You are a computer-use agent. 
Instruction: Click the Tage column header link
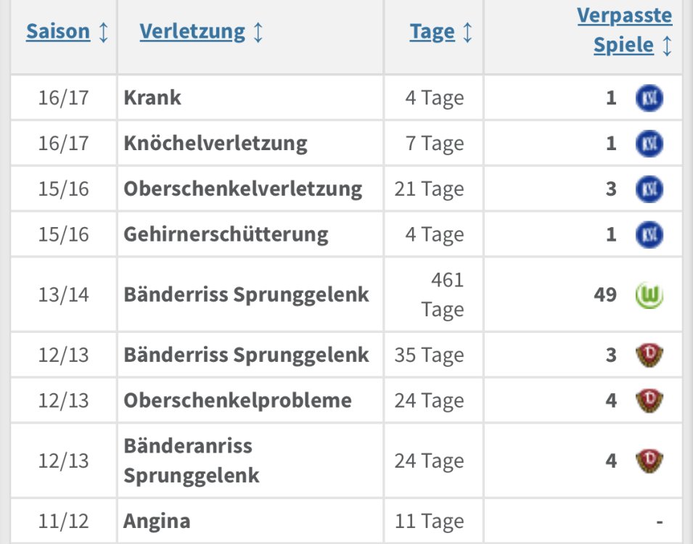(x=432, y=32)
